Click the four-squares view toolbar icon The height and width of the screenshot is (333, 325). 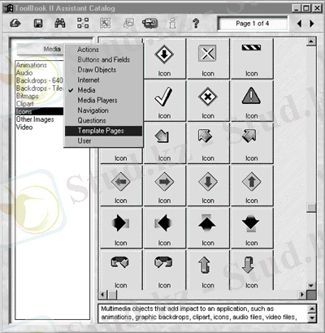tap(83, 24)
